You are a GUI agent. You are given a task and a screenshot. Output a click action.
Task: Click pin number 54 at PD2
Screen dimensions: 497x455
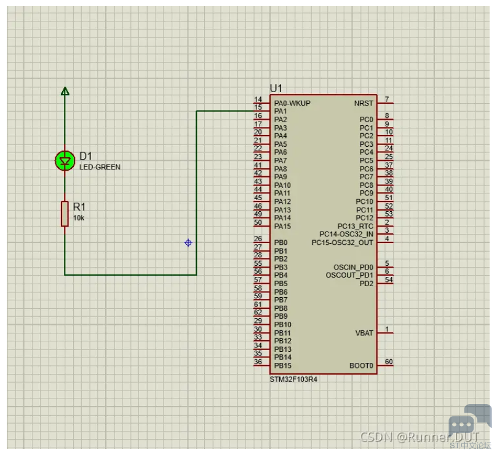pyautogui.click(x=389, y=280)
